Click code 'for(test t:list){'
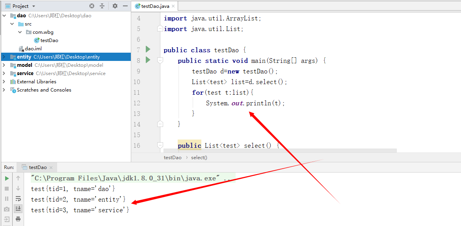Screen dimensions: 461x226 223,93
